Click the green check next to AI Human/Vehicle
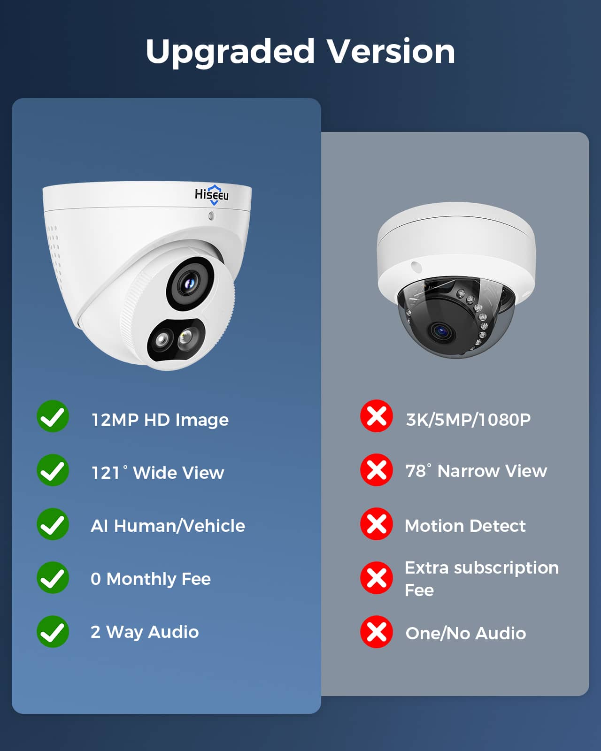601x751 pixels. [x=53, y=524]
